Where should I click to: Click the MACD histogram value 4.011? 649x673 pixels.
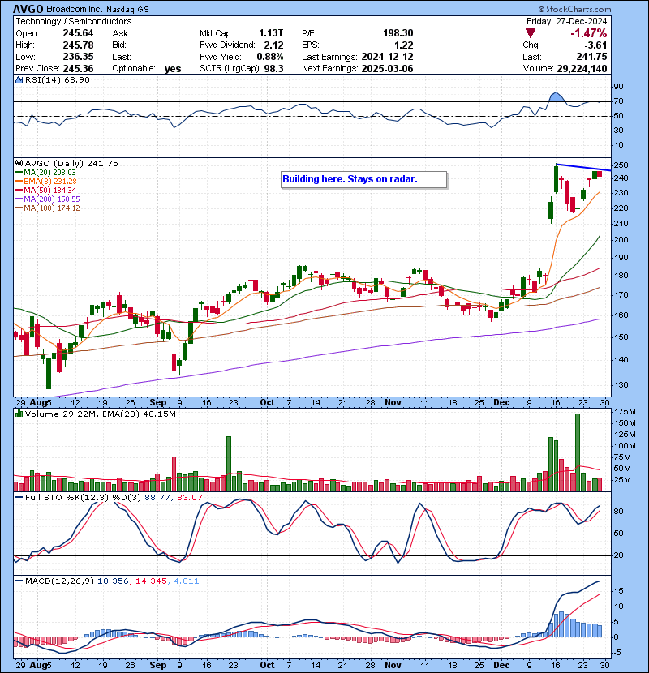[x=187, y=581]
